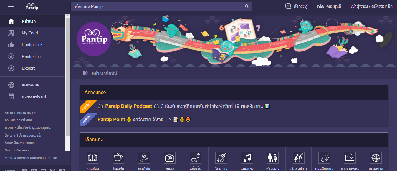Click เข้าสู่ระบบ / สมัครสมาชิก link
Viewport: 397px width, 171px height.
click(371, 6)
